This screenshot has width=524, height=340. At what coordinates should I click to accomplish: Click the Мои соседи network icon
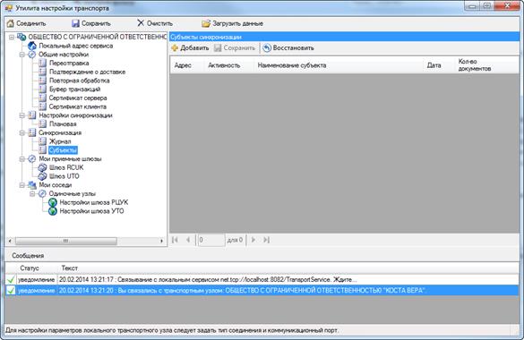(x=32, y=185)
